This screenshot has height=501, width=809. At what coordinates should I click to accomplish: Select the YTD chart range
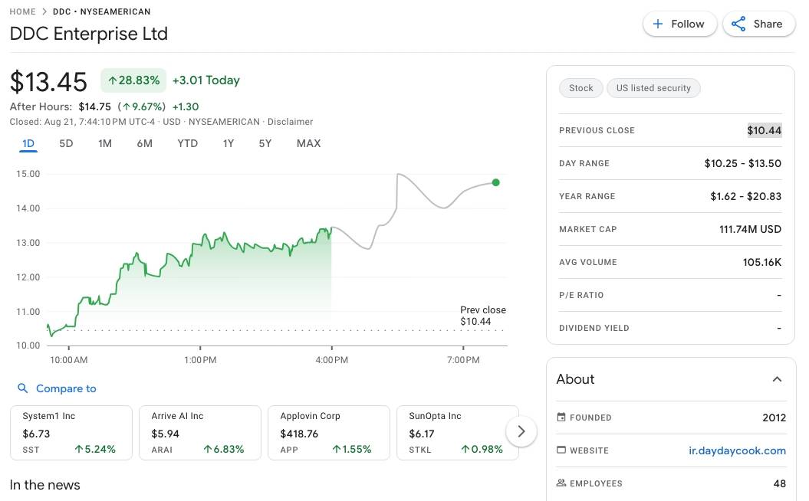pyautogui.click(x=187, y=144)
